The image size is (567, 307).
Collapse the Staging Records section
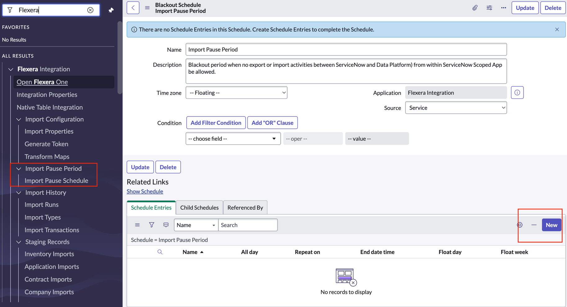[19, 242]
